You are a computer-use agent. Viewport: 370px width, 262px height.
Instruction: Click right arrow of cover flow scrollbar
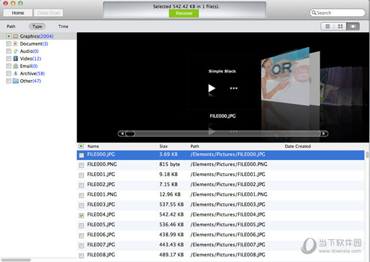point(324,134)
